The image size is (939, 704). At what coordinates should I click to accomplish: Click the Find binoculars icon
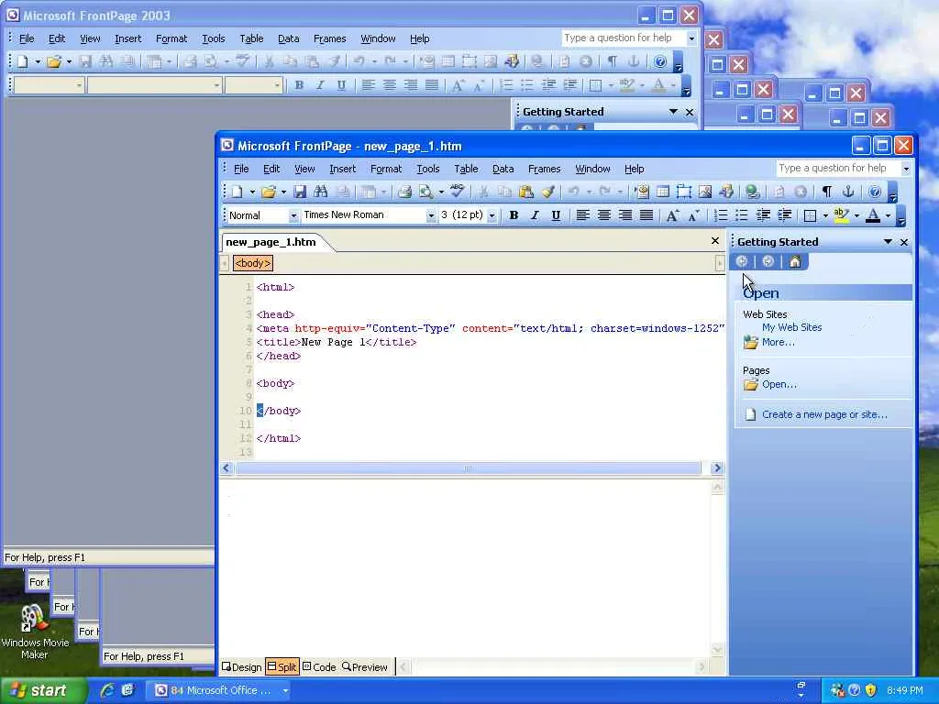[x=320, y=192]
